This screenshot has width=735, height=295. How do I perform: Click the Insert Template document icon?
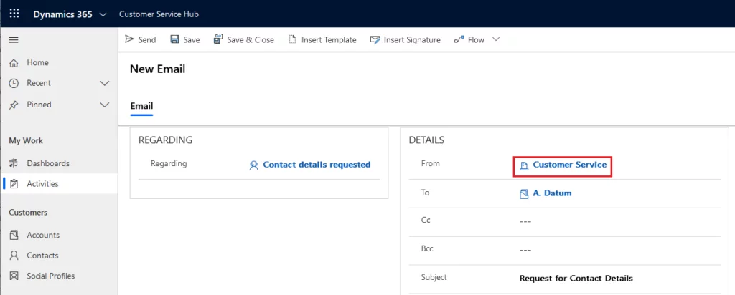(292, 39)
